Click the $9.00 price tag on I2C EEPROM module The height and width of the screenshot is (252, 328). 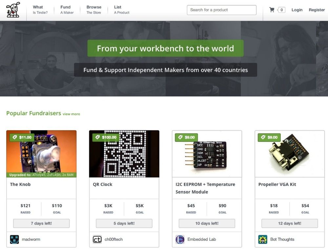pyautogui.click(x=186, y=137)
